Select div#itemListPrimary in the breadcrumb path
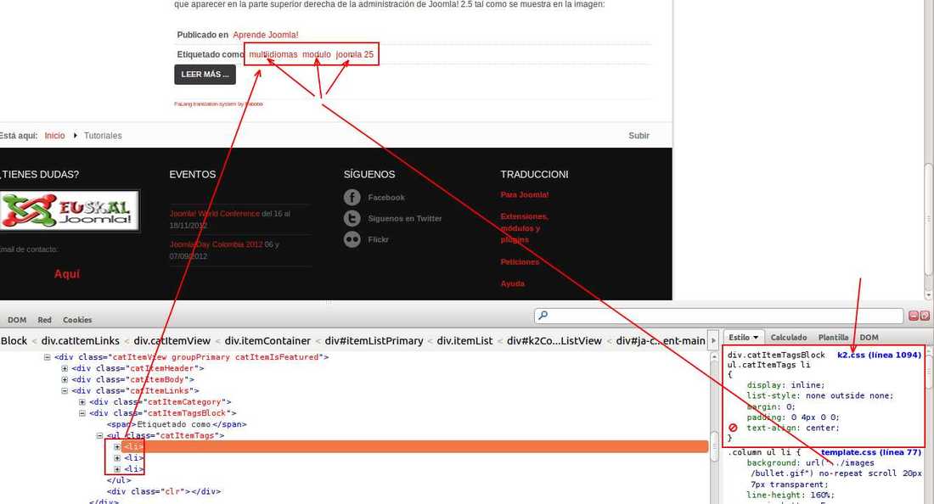 click(374, 341)
